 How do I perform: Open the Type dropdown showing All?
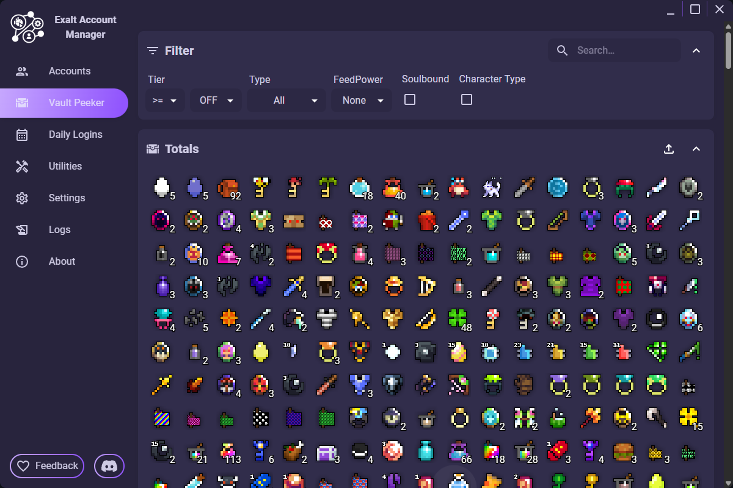286,100
